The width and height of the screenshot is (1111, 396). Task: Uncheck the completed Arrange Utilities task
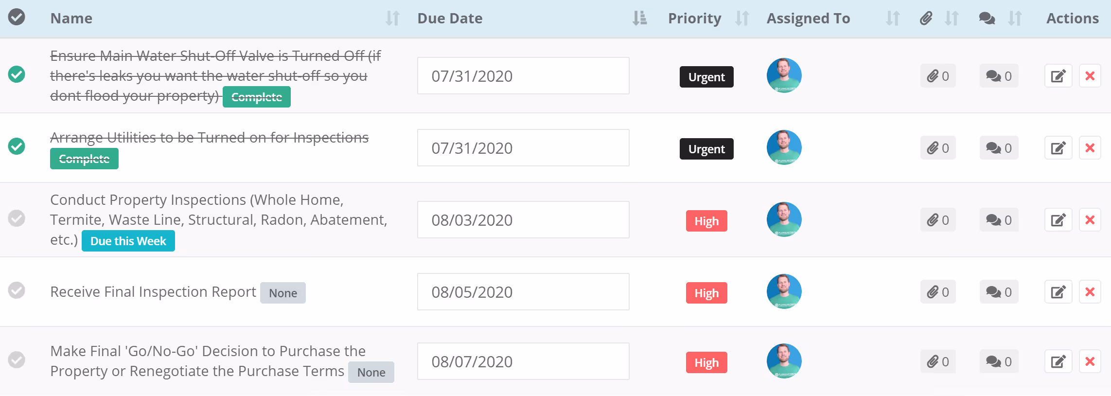point(17,146)
